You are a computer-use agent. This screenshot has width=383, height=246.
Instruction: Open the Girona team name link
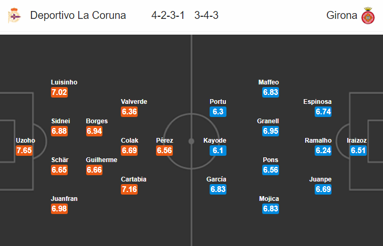tap(341, 15)
